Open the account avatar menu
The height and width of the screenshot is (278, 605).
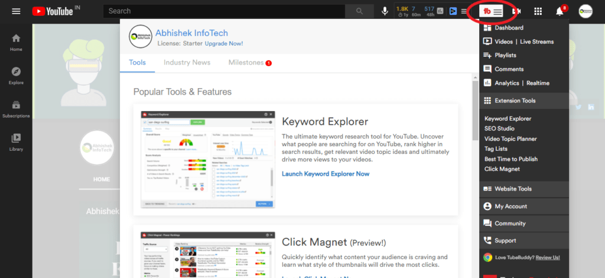pos(586,11)
